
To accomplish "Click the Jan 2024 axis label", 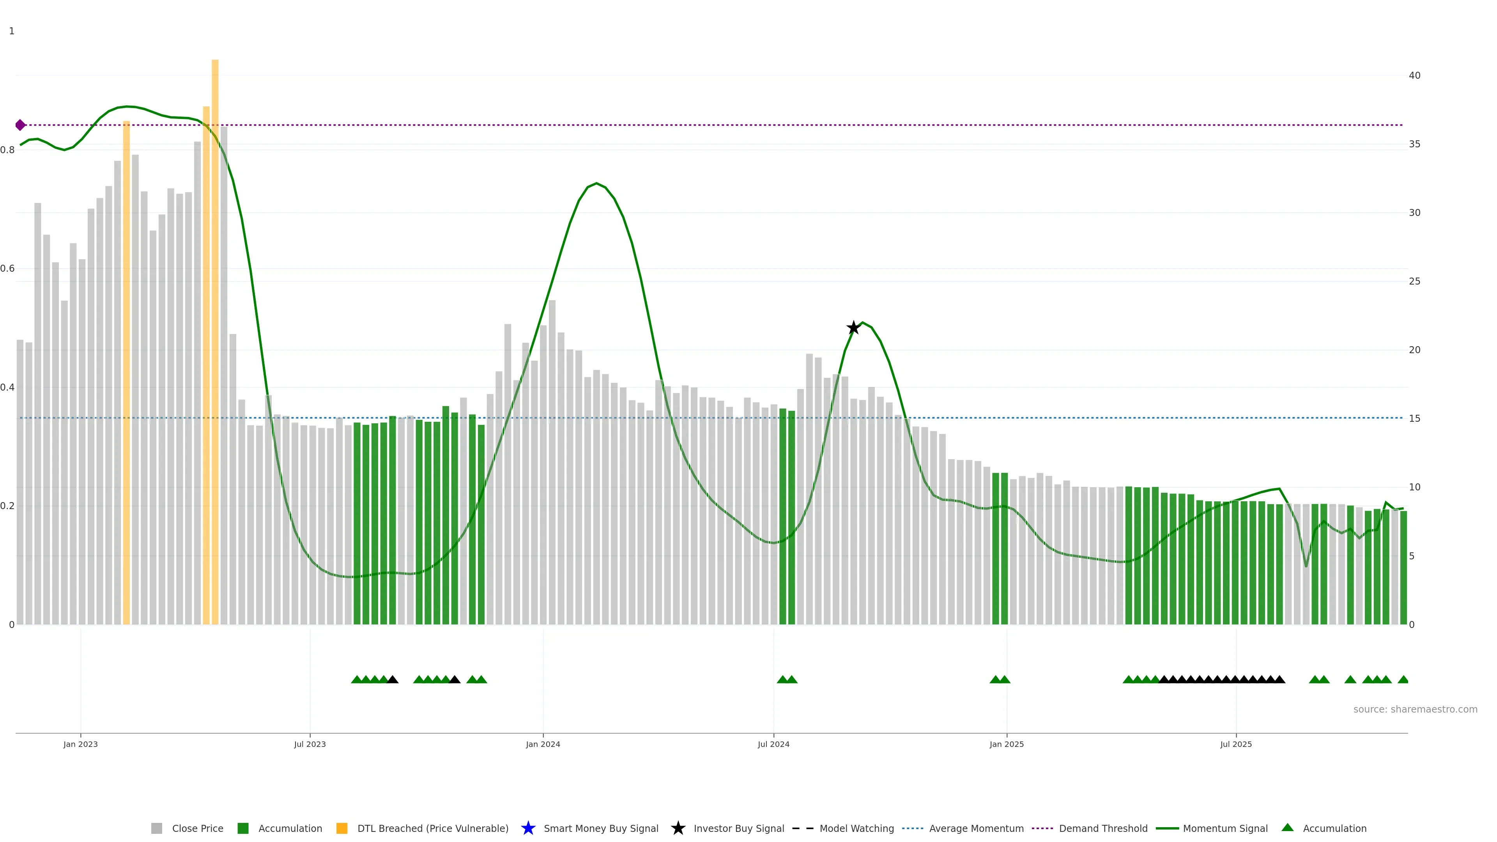I will 543,744.
